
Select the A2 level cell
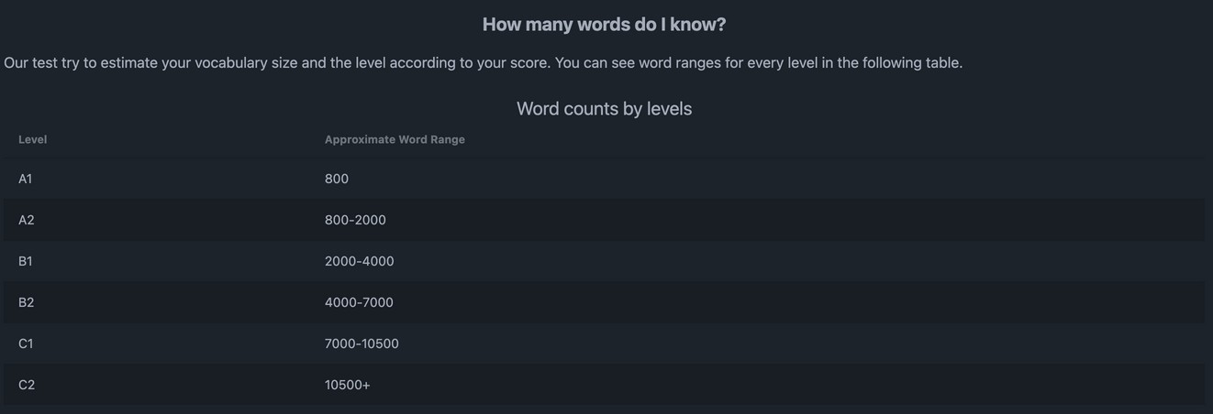[27, 220]
